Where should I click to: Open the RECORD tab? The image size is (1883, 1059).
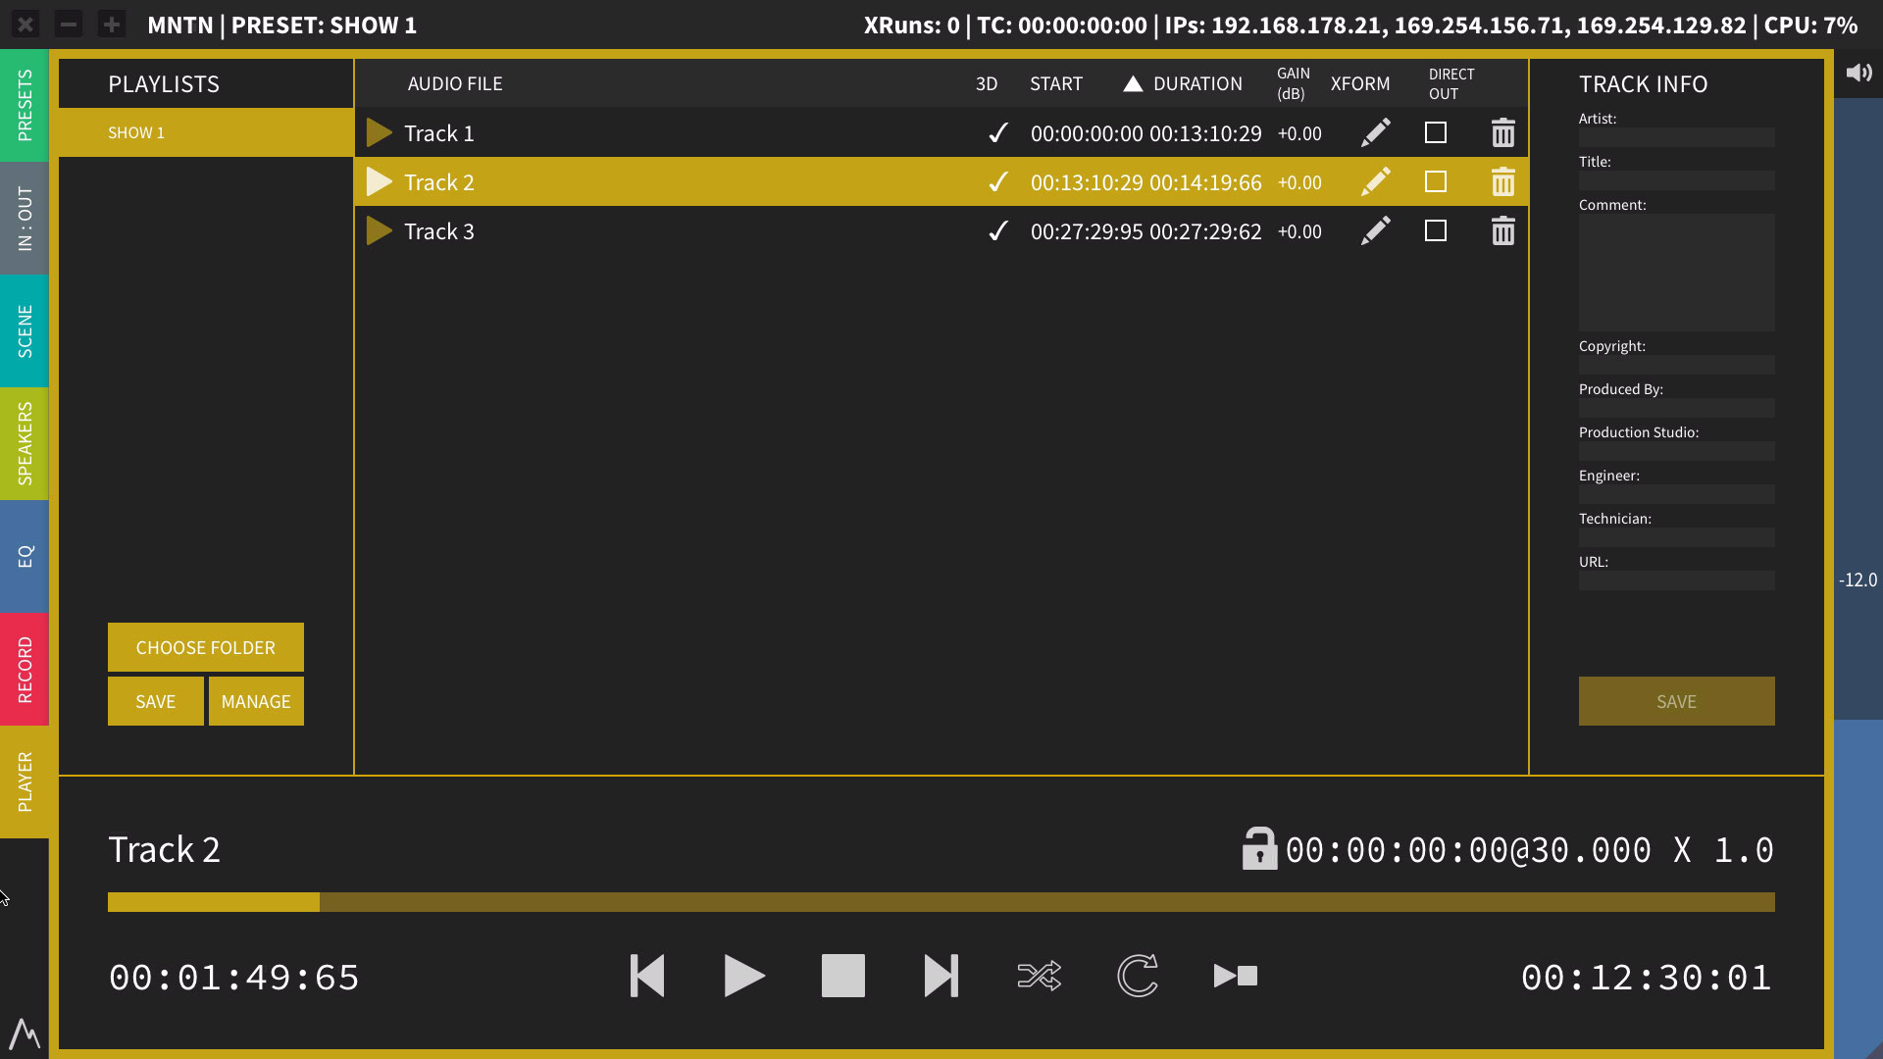tap(25, 669)
